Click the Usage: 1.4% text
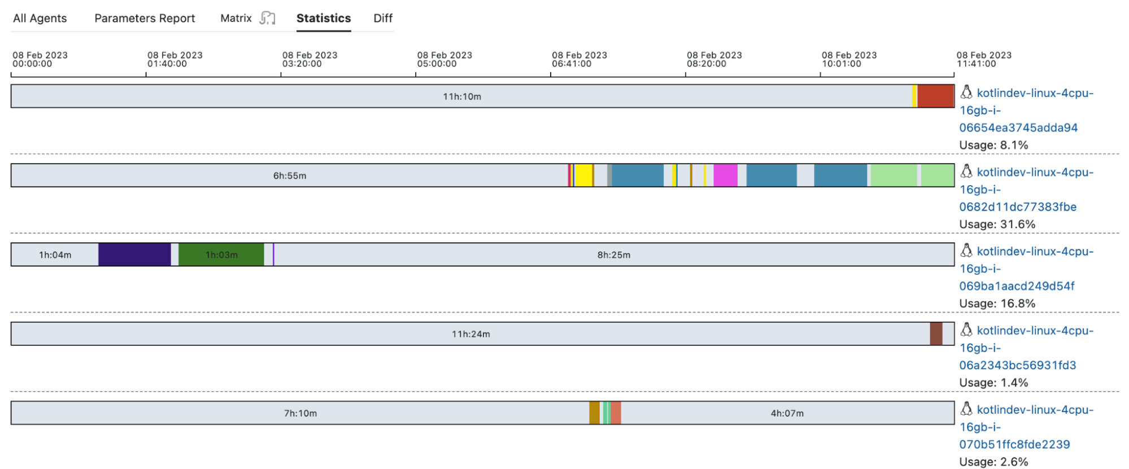1129x469 pixels. click(993, 383)
